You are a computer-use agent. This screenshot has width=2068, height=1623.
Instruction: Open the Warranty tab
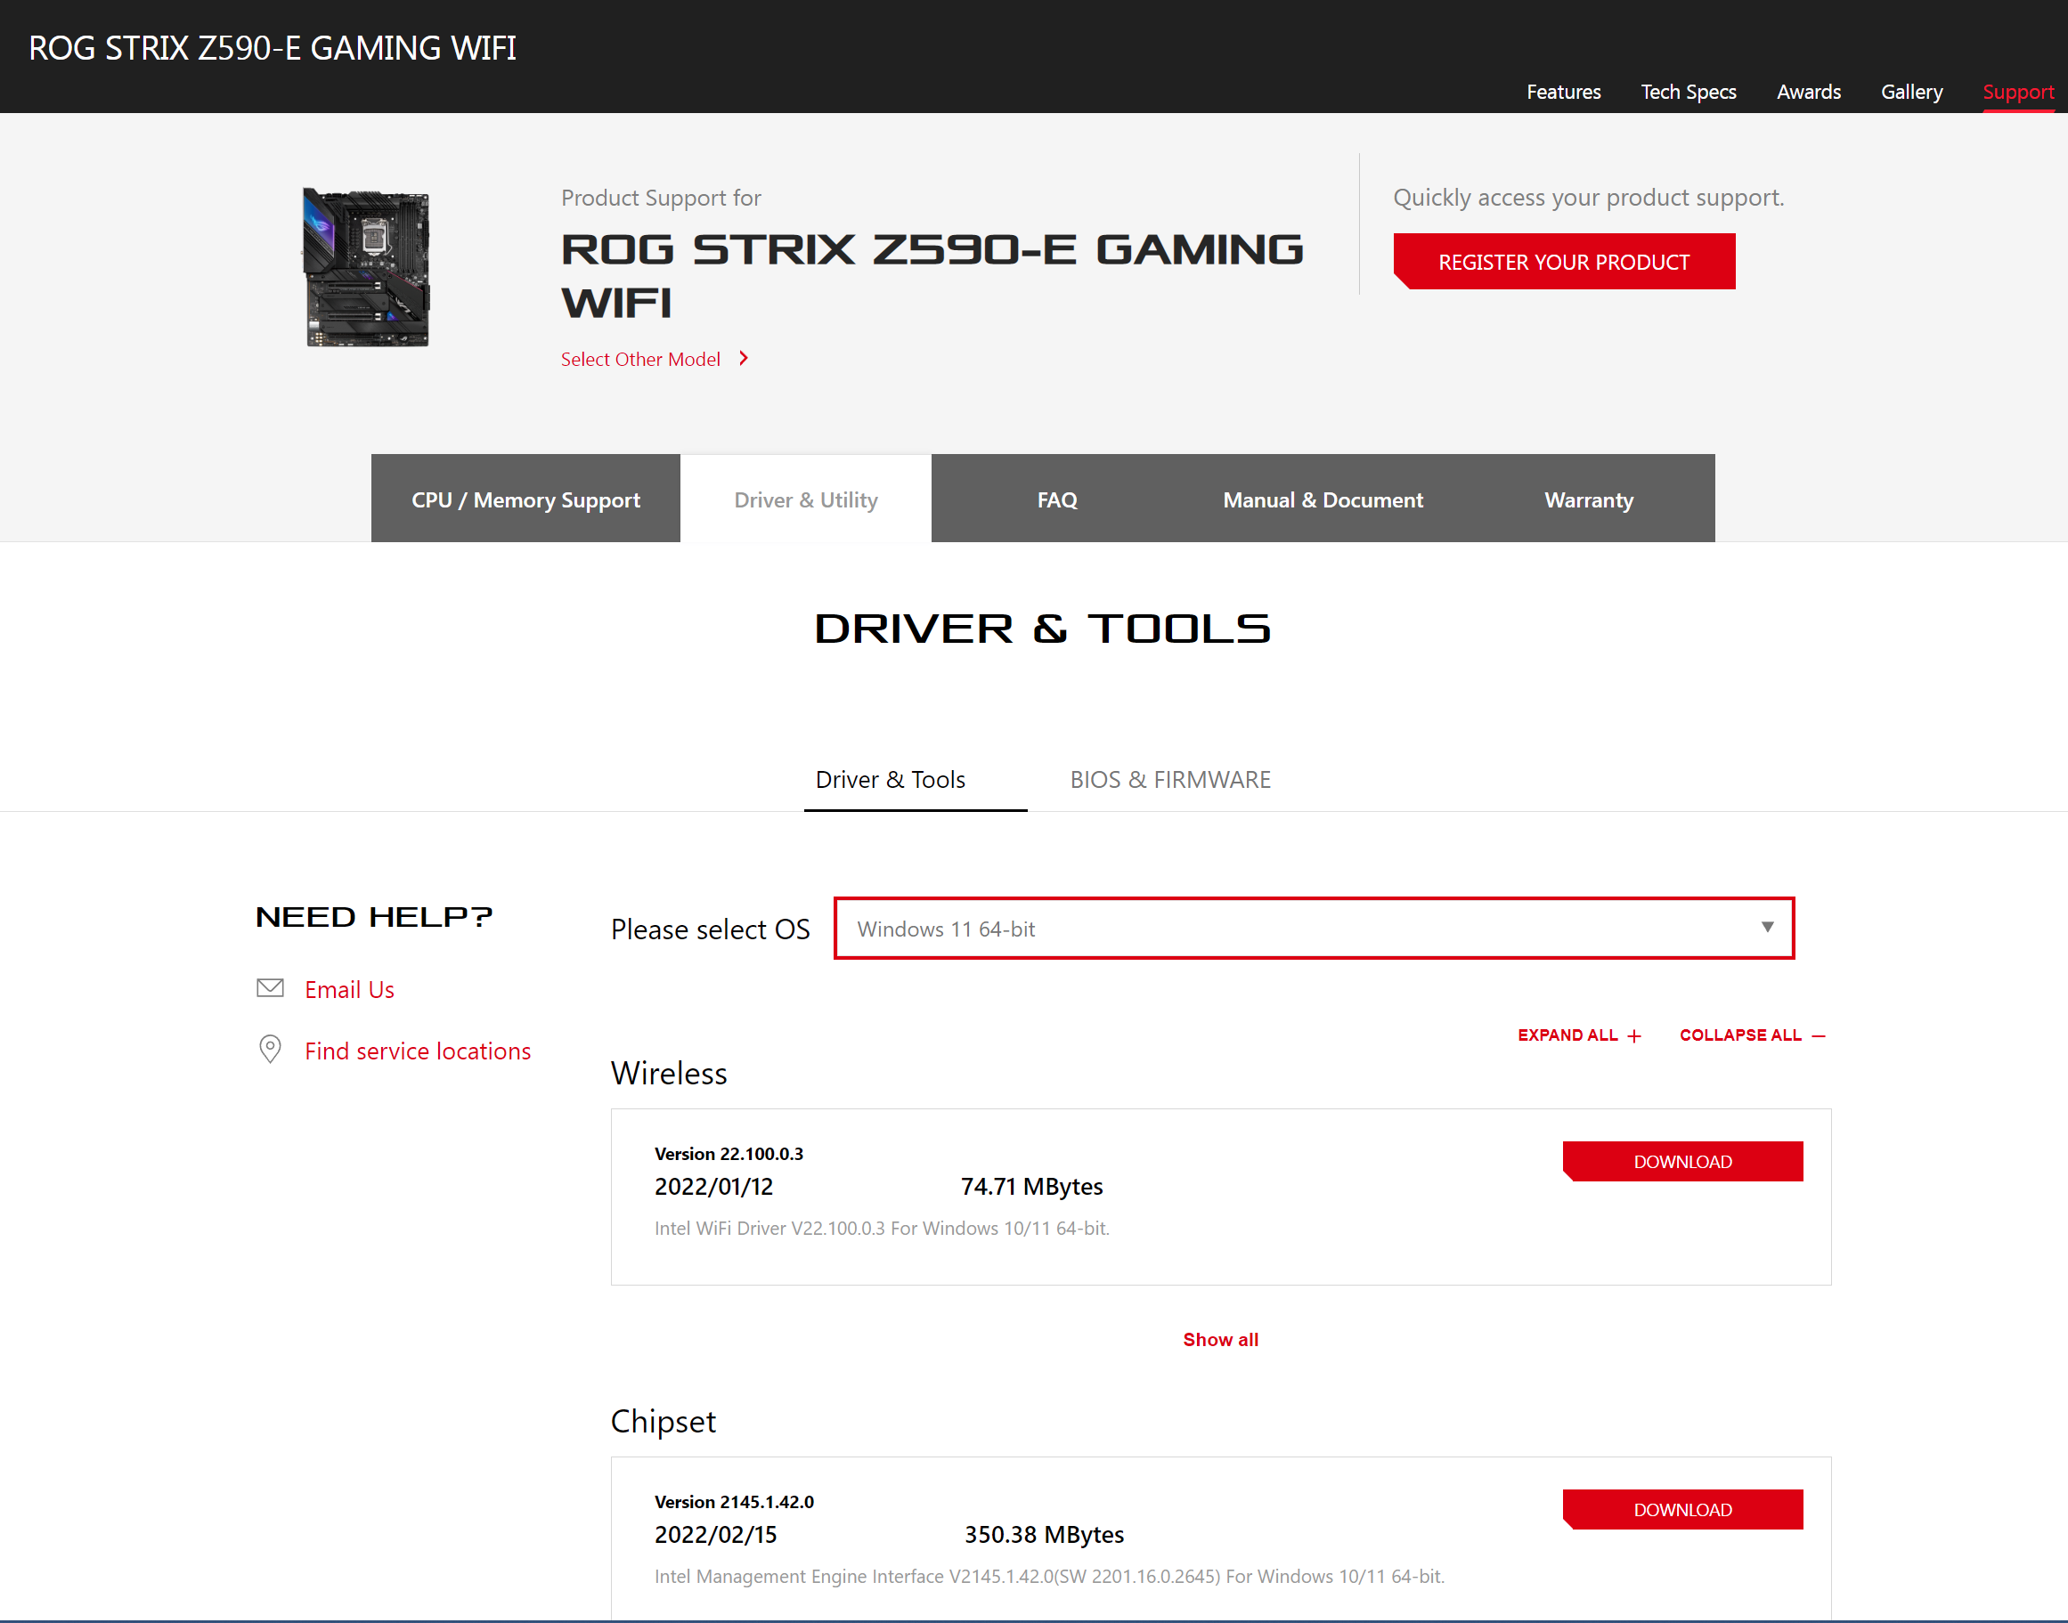[1589, 499]
